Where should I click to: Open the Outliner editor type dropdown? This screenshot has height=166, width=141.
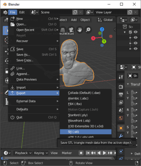(x=123, y=20)
